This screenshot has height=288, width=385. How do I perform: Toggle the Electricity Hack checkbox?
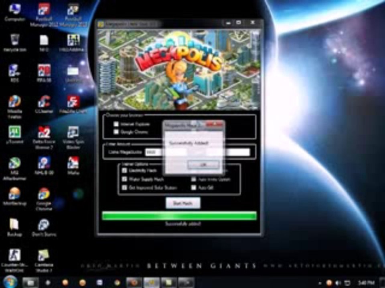pos(124,170)
